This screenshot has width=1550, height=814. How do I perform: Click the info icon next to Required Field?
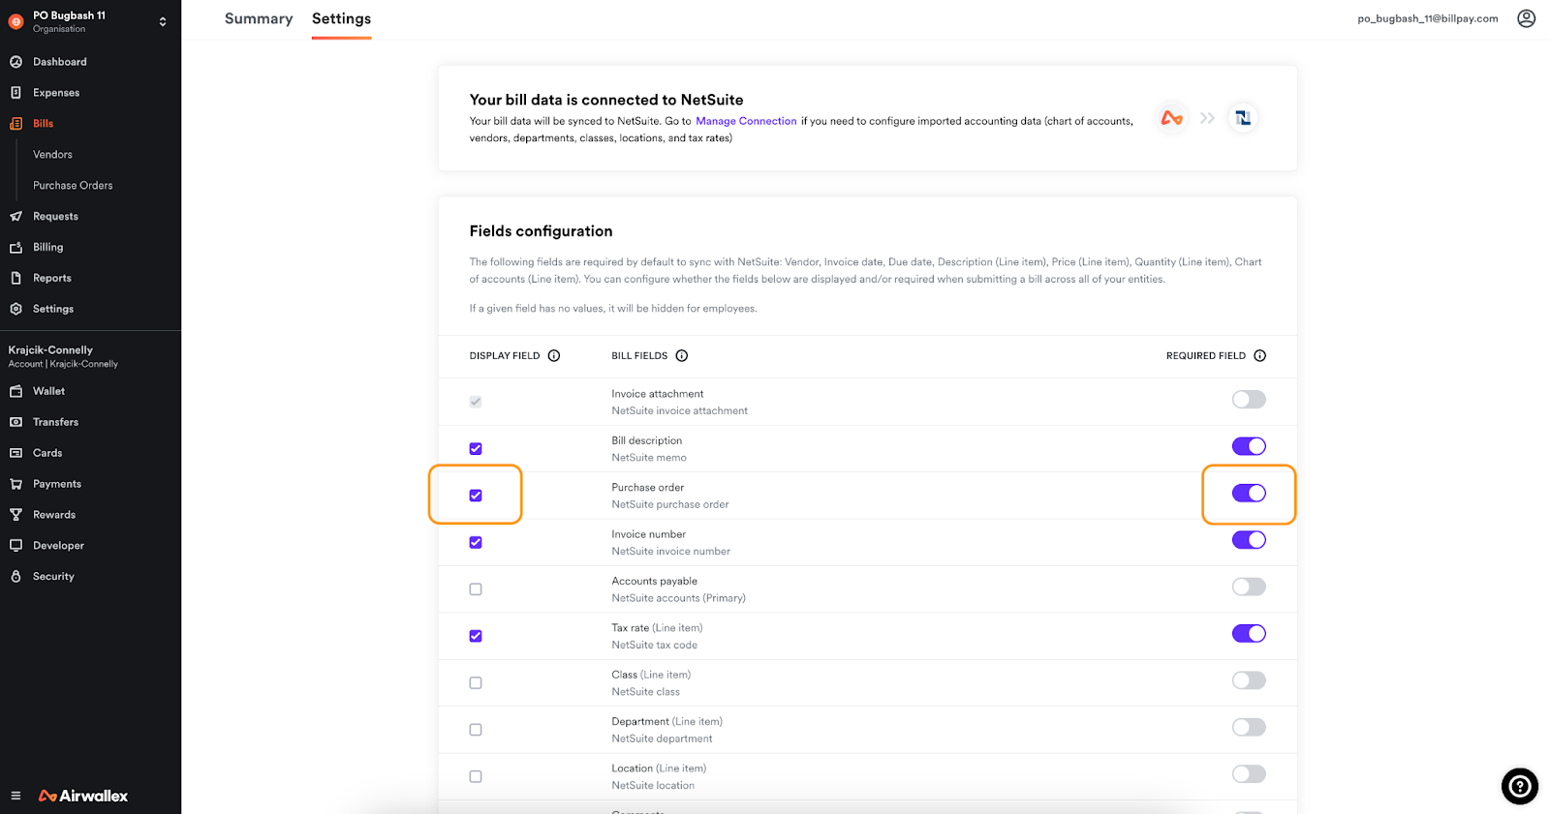click(x=1260, y=356)
